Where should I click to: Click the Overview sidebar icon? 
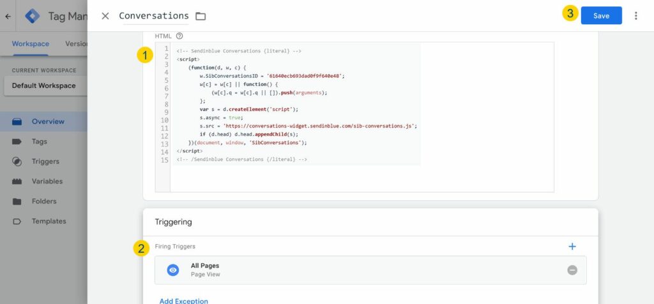[x=17, y=122]
